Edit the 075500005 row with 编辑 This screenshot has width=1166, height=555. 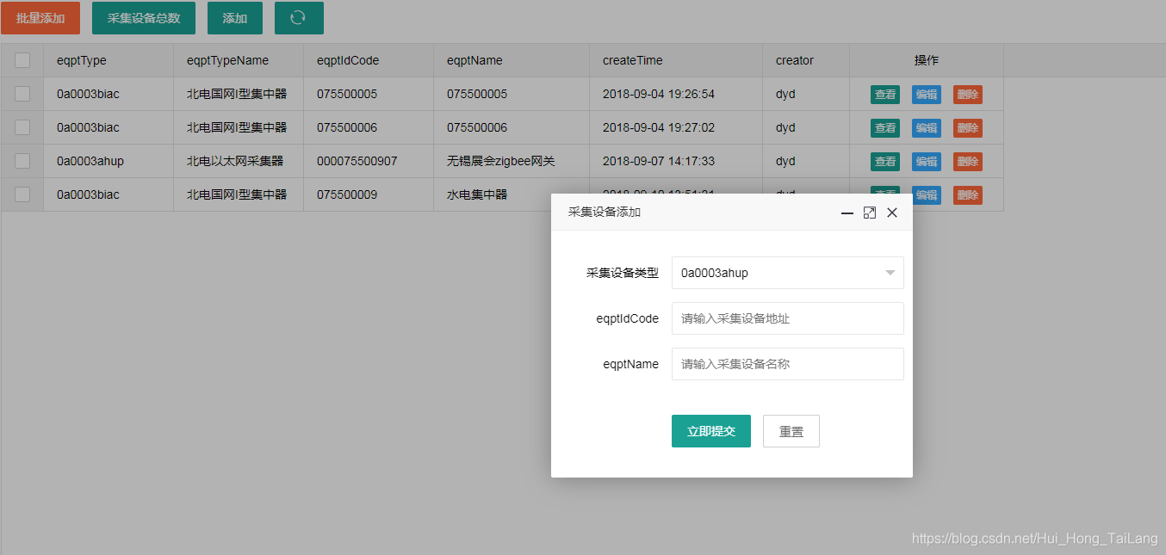[x=927, y=95]
